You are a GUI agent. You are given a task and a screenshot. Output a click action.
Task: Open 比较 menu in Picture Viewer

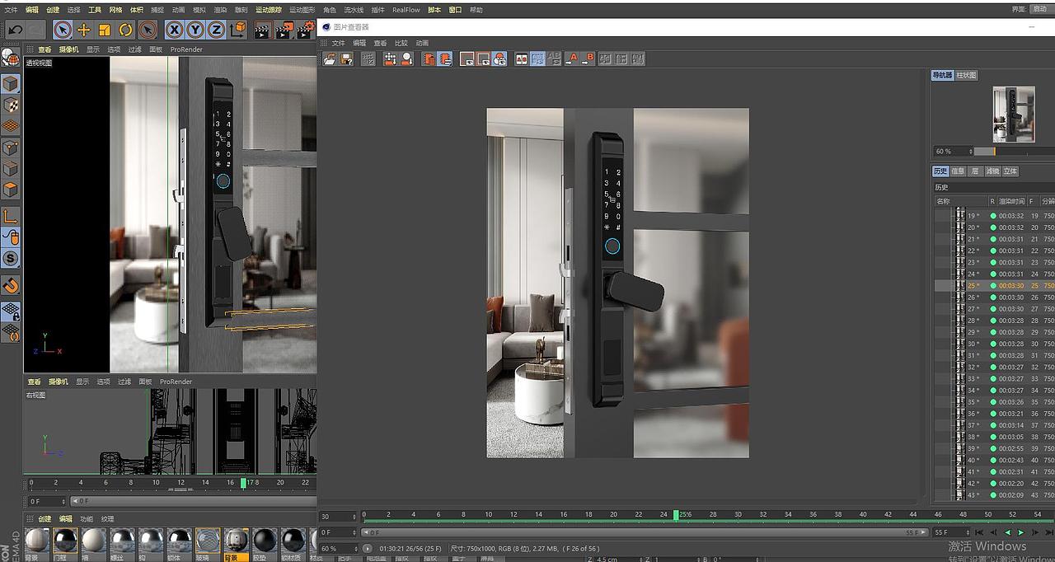coord(401,43)
